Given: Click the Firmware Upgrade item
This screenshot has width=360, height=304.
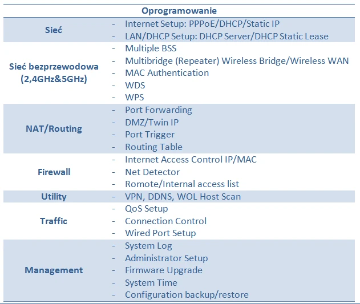Looking at the screenshot, I should point(163,270).
